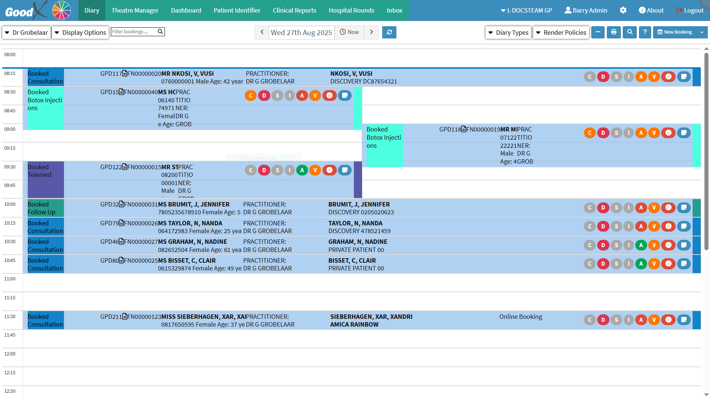Image resolution: width=710 pixels, height=399 pixels.
Task: Open the Display Options dropdown
Action: coord(80,33)
